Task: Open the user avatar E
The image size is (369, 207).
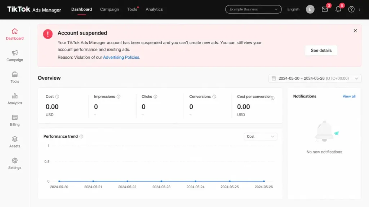Action: (x=310, y=9)
